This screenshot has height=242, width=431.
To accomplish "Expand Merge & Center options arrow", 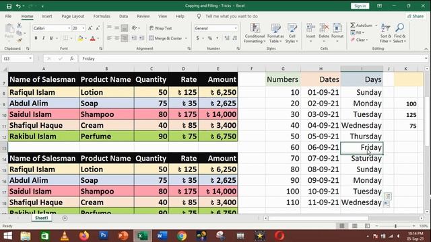I will (186, 38).
